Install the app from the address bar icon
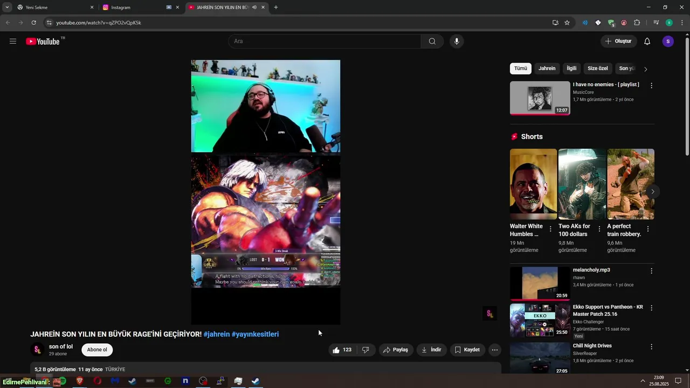The image size is (690, 388). point(555,23)
